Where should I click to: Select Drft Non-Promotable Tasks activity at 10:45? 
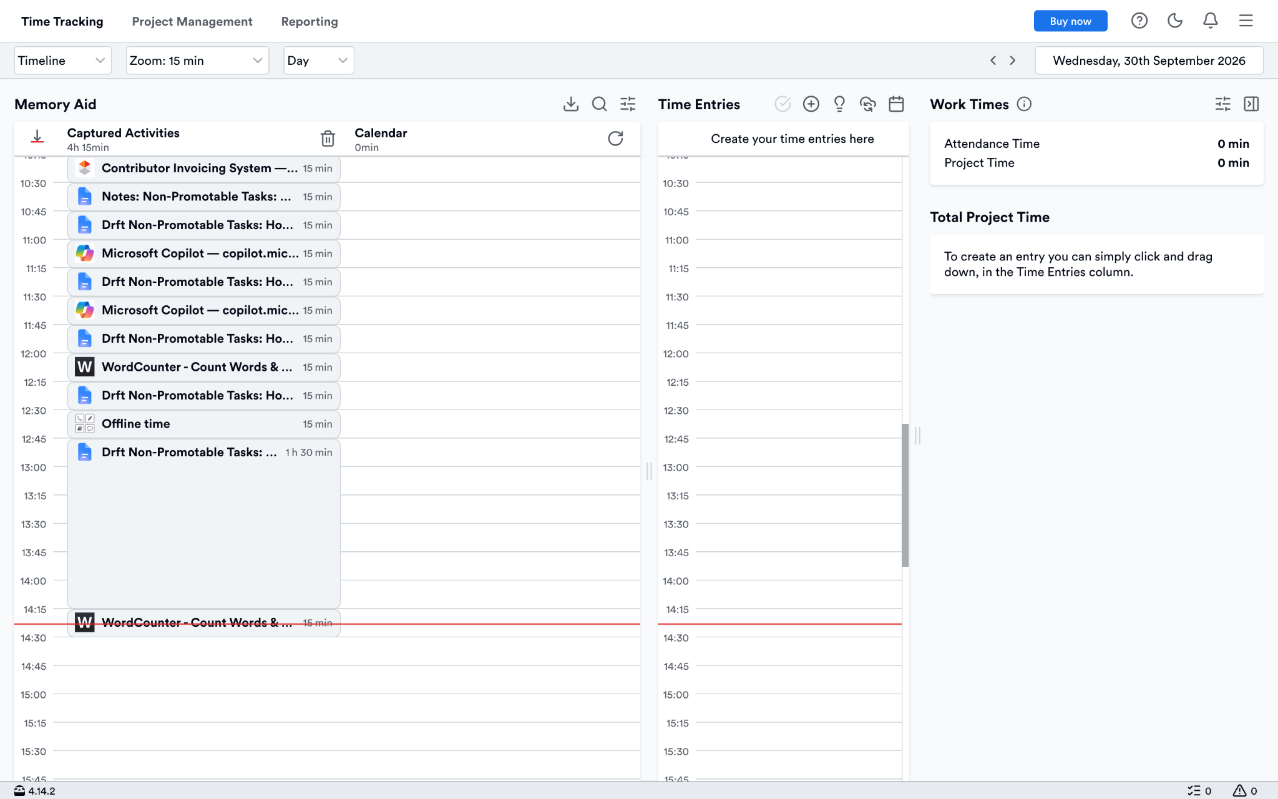click(x=203, y=225)
